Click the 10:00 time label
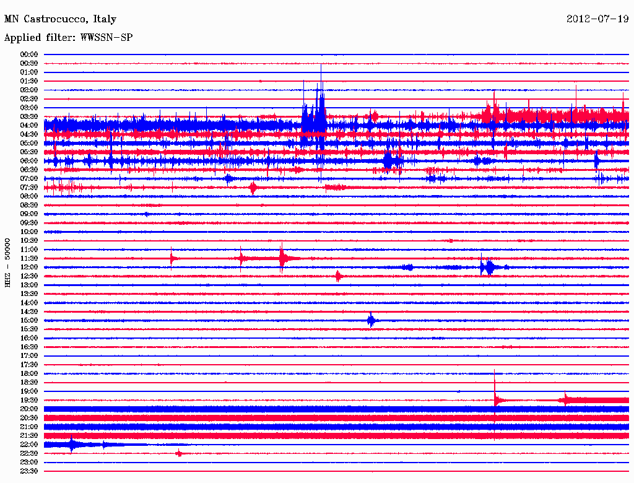Screen dimensions: 634x483 29,232
